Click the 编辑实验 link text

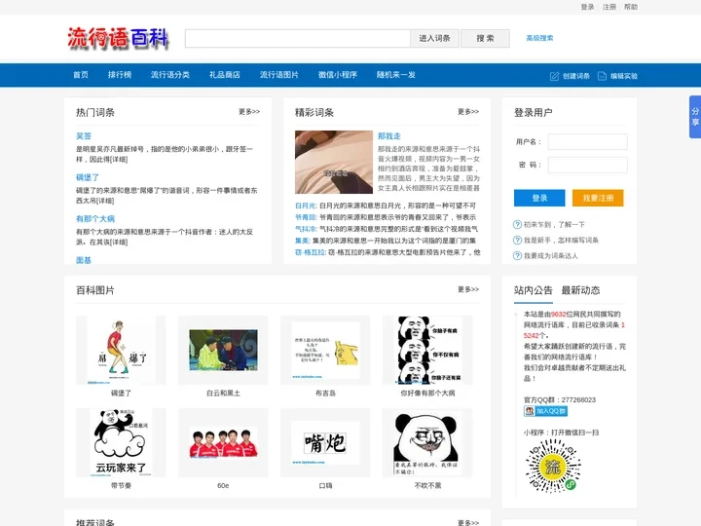[624, 76]
